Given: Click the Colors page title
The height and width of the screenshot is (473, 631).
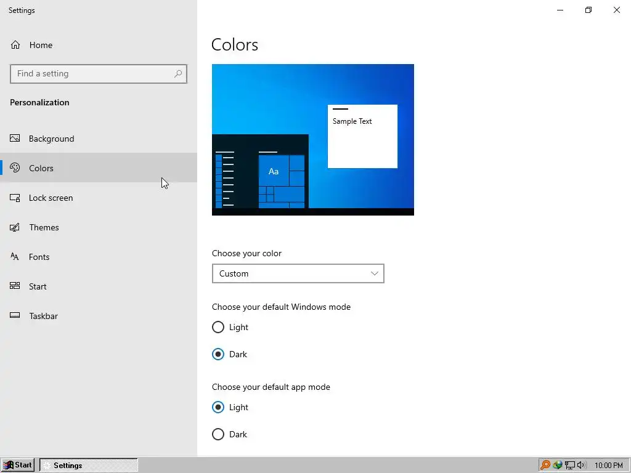Looking at the screenshot, I should pos(235,44).
